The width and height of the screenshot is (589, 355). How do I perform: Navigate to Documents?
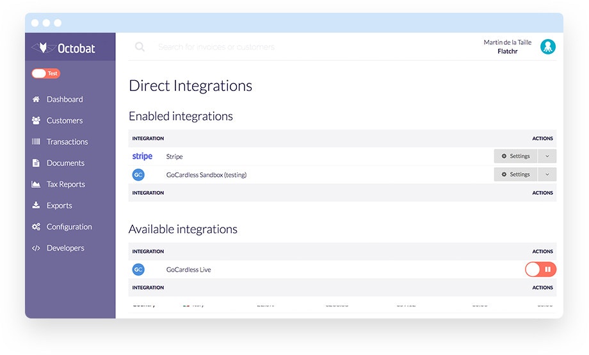65,163
